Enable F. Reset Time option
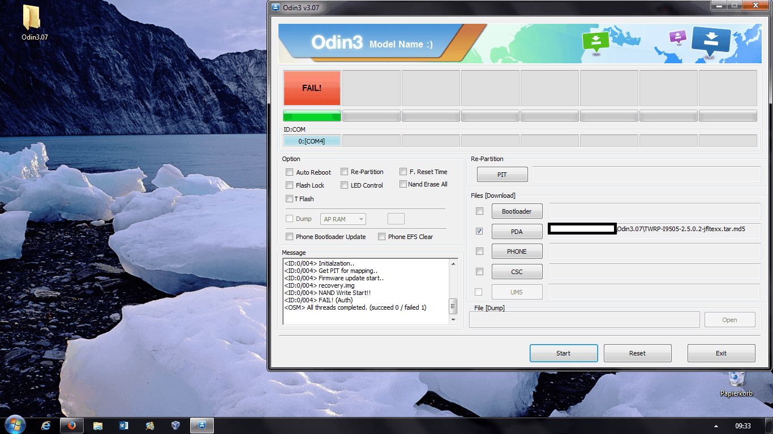The image size is (773, 434). 403,172
